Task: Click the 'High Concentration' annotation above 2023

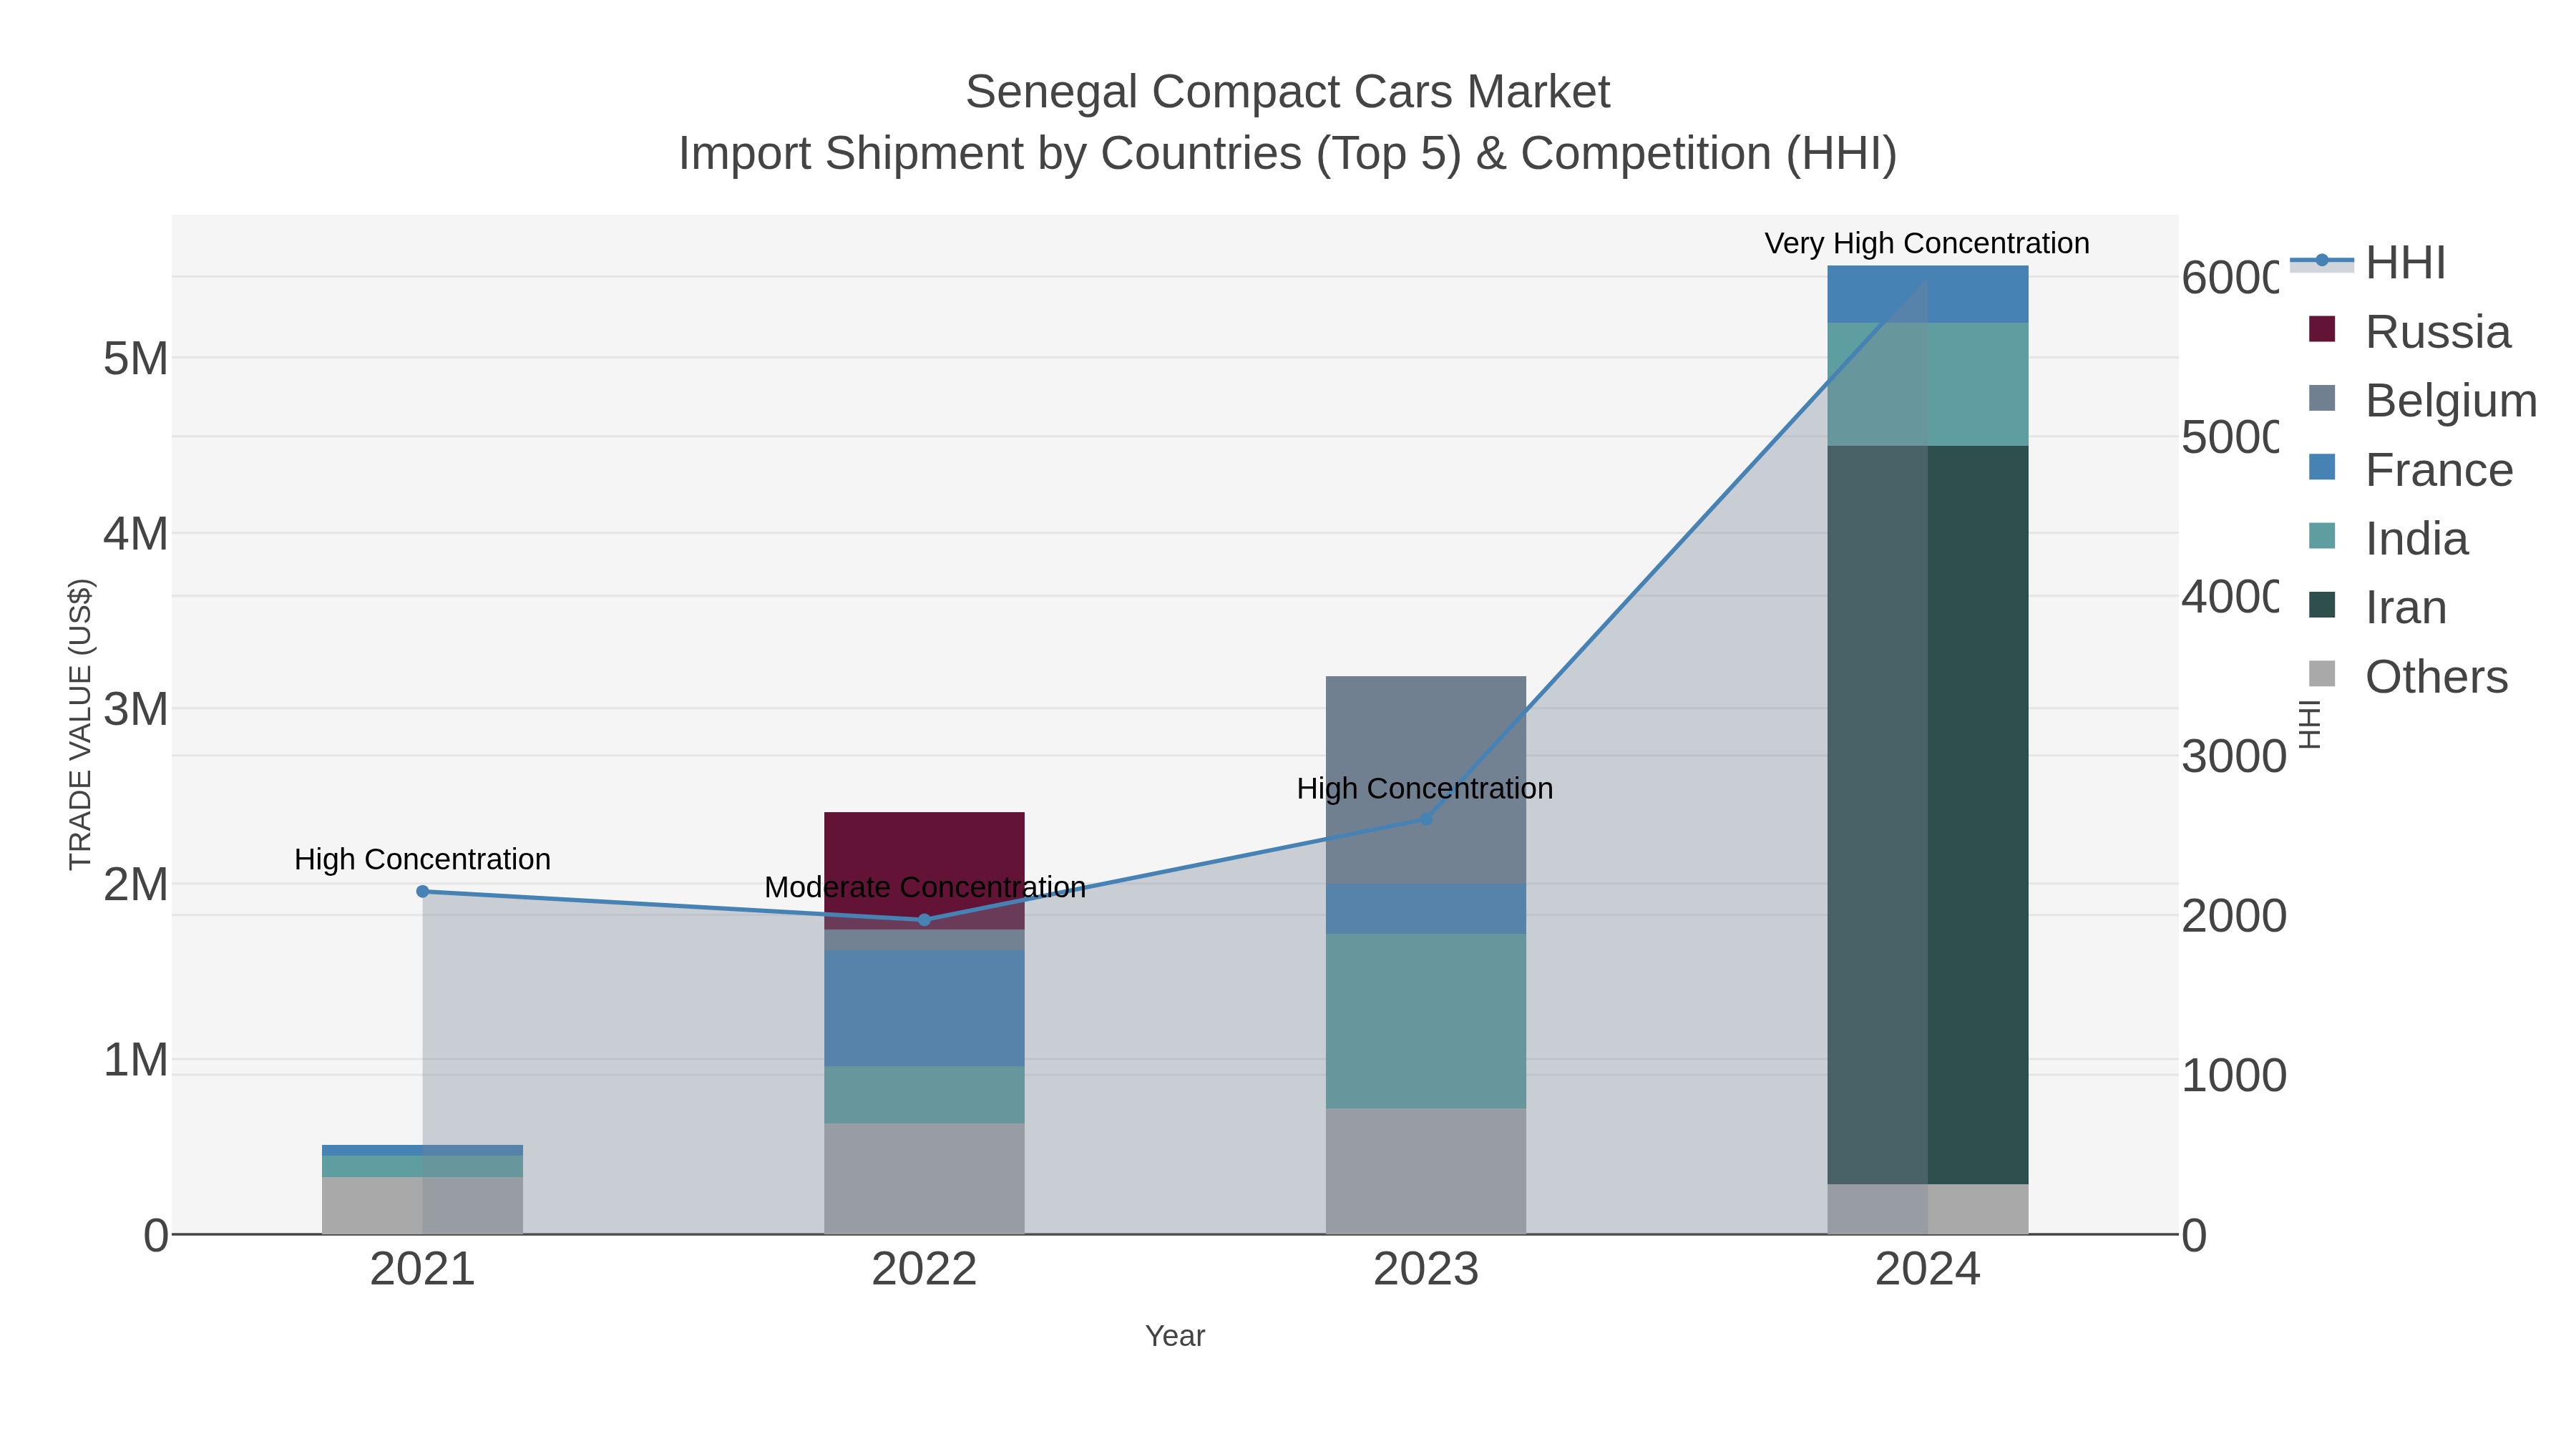Action: pyautogui.click(x=1425, y=788)
